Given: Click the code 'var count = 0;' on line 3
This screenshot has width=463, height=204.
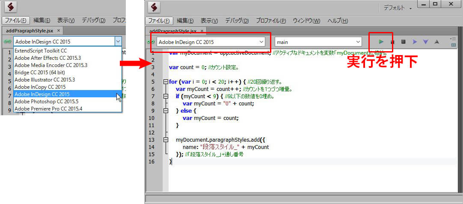Looking at the screenshot, I should point(187,67).
